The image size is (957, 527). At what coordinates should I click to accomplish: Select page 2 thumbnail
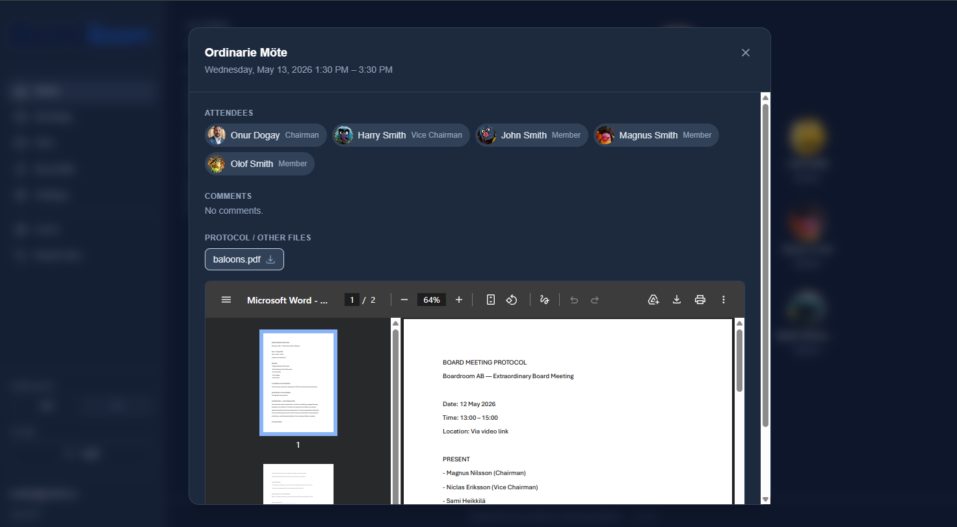coord(298,484)
